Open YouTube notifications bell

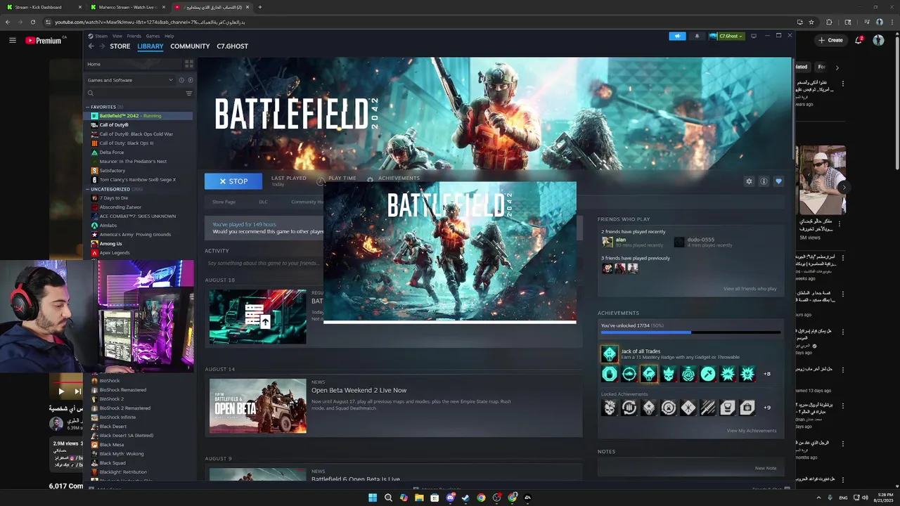859,40
